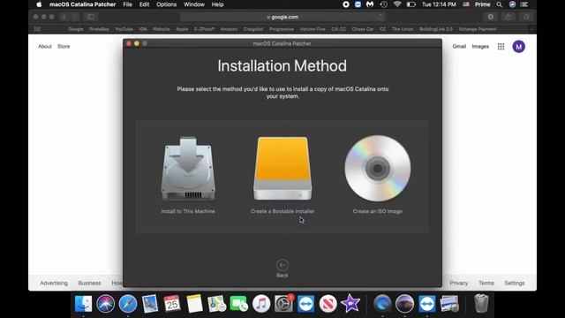This screenshot has width=565, height=318.
Task: Go back in Safari toolbar
Action: (64, 17)
